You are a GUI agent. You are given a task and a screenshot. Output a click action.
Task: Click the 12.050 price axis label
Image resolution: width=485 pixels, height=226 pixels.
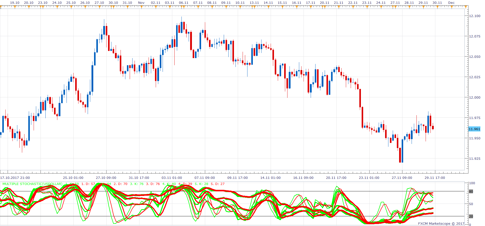click(475, 57)
